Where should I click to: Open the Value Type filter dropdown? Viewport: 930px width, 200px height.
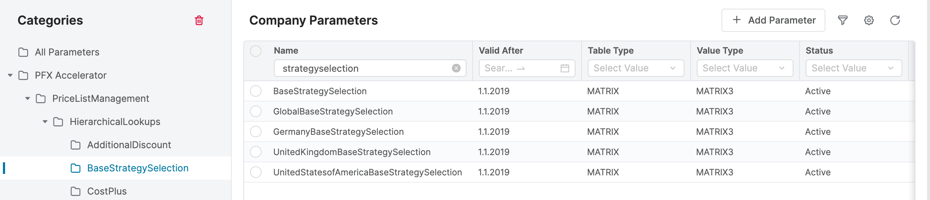[745, 68]
